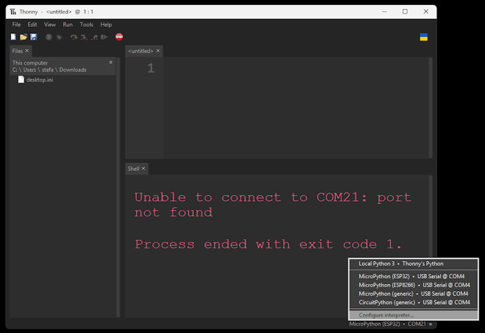Click inside the empty code editor area
This screenshot has height=333, width=485.
point(296,108)
